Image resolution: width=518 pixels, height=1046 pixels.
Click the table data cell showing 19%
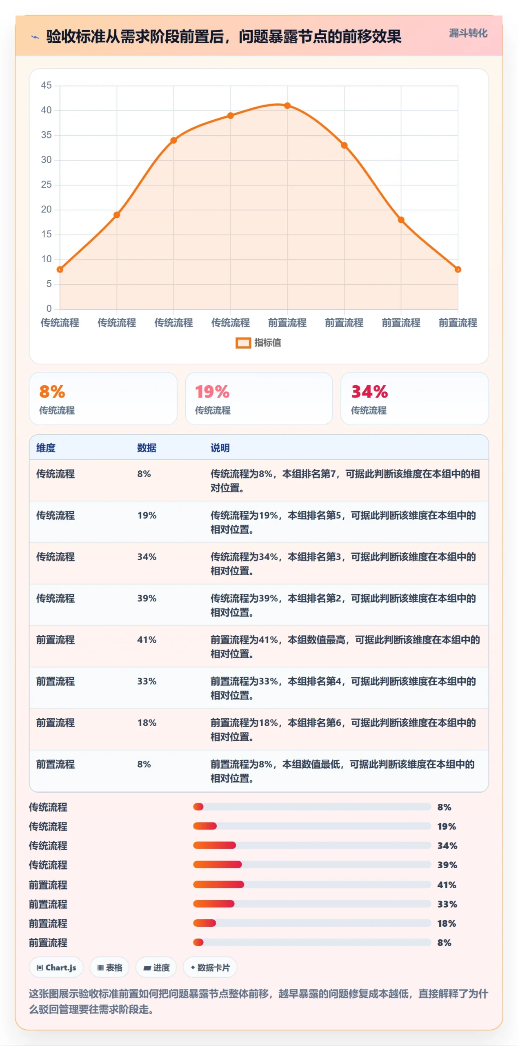[x=147, y=515]
